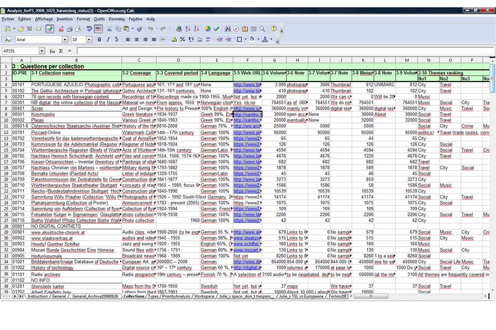Copy the selected cells

pyautogui.click(x=118, y=29)
